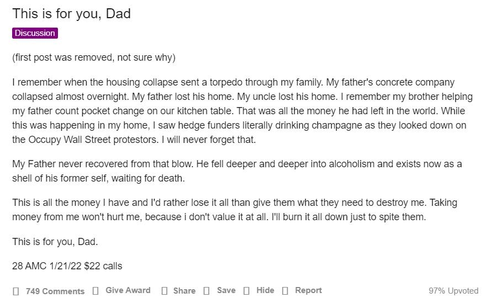Choose the Share text button
Viewport: 489px width, 303px height.
coord(184,290)
